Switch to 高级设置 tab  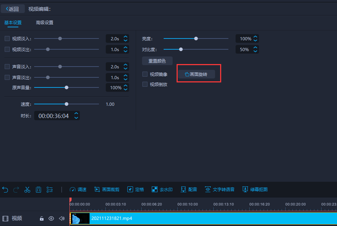[x=45, y=23]
